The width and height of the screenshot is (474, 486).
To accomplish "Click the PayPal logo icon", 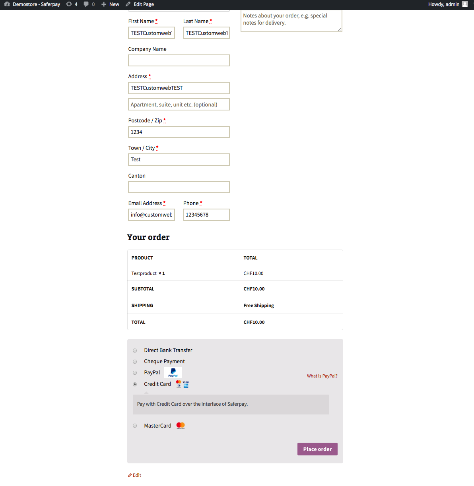I will point(173,373).
